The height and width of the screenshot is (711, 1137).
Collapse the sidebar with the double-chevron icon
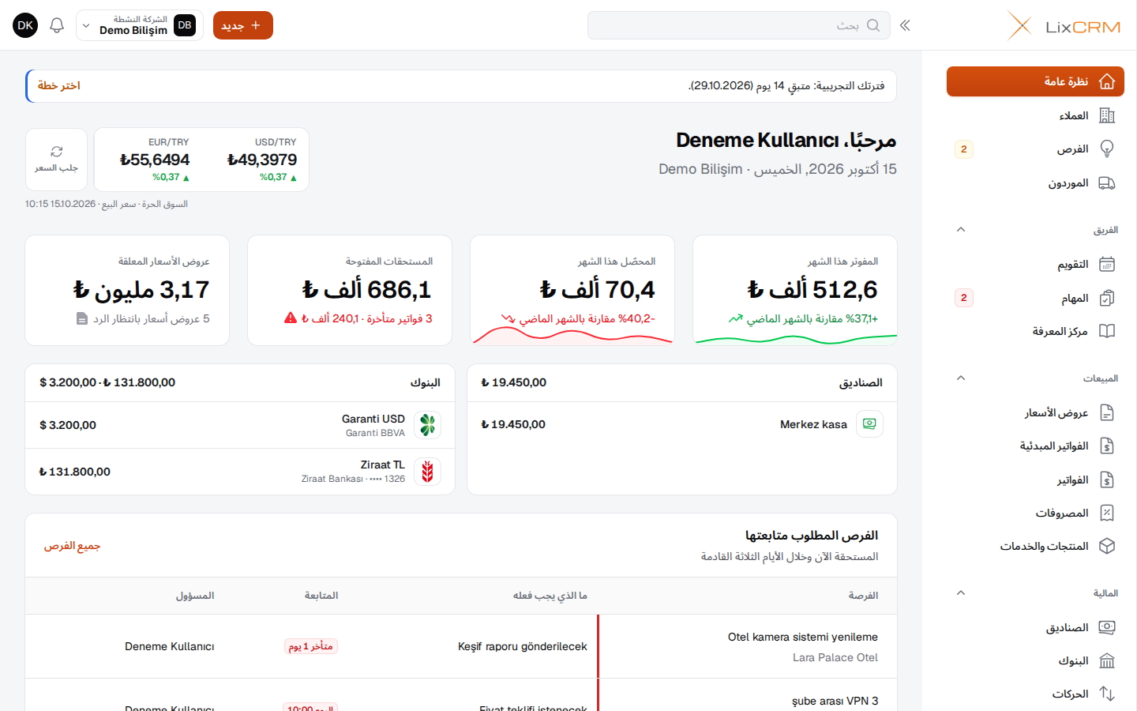[905, 25]
